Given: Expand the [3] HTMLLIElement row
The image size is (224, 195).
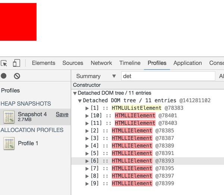Looking at the screenshot, I should click(87, 139).
